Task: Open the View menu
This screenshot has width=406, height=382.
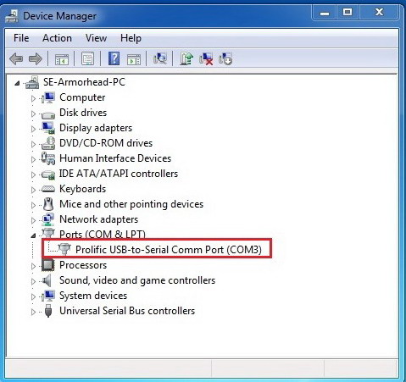Action: coord(96,38)
